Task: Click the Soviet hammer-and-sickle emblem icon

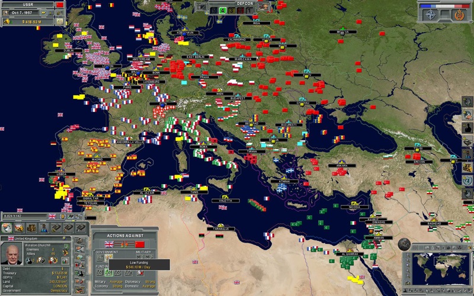Action: (459, 14)
